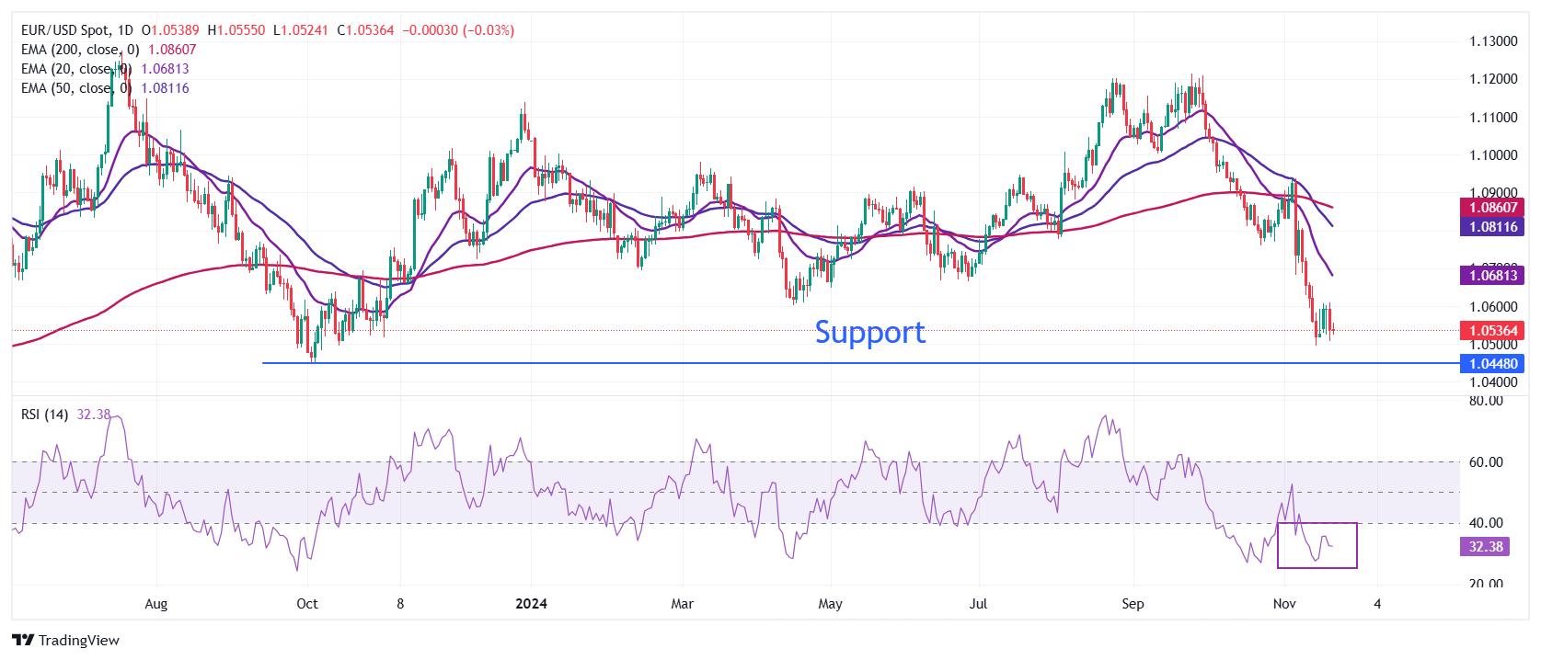Image resolution: width=1541 pixels, height=660 pixels.
Task: Select the RSI (14) indicator legend
Action: (x=65, y=415)
